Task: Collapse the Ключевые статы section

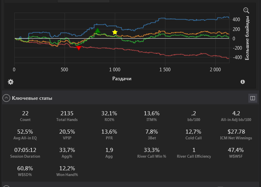Action: (x=6, y=98)
